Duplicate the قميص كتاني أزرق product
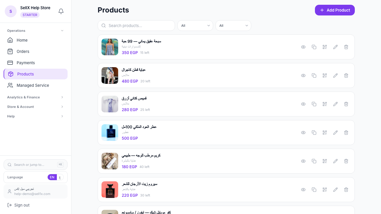 point(314,104)
